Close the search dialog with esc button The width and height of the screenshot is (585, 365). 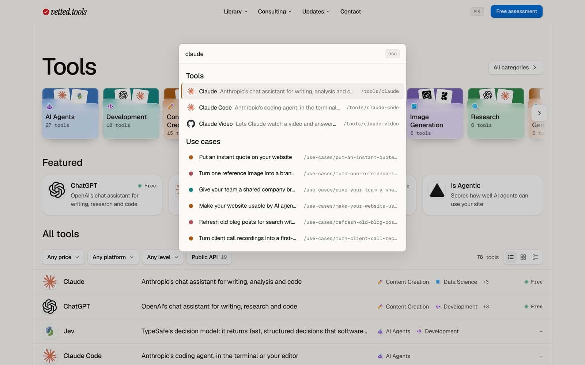[392, 54]
